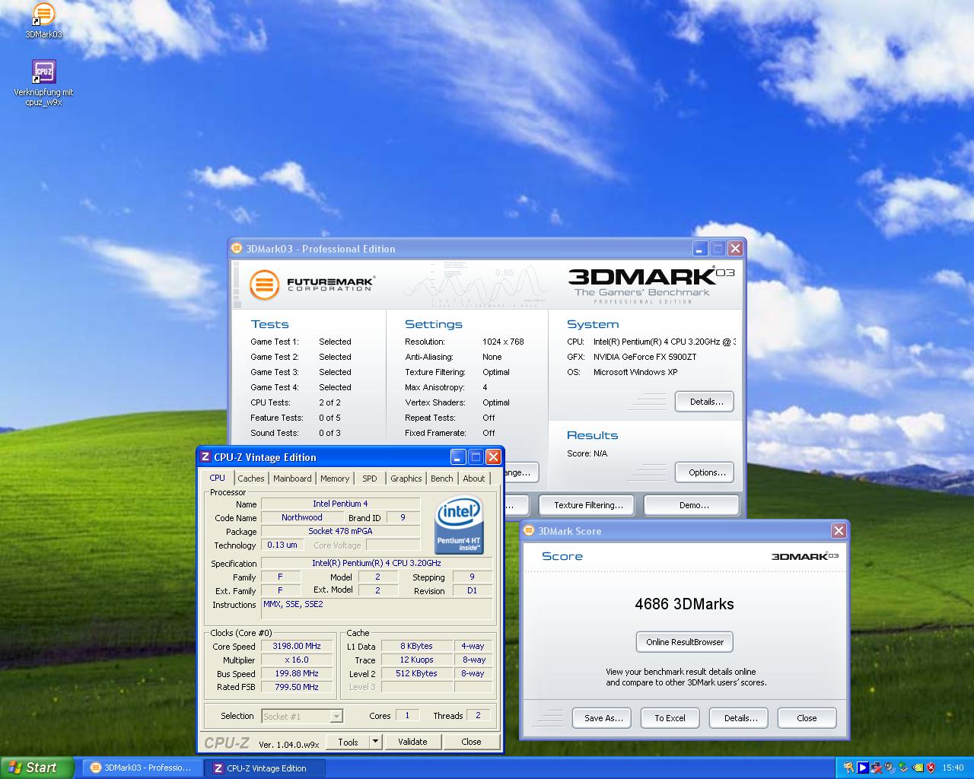Click the Rated FSB 799.50 MHz value
Screen dimensions: 974x779
click(297, 687)
